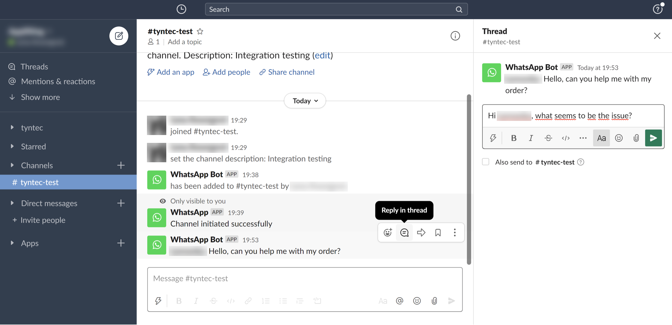
Task: Focus the top Search field
Action: click(x=336, y=9)
